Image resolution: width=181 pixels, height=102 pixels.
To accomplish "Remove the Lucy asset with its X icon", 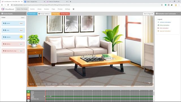I will click(4, 30).
